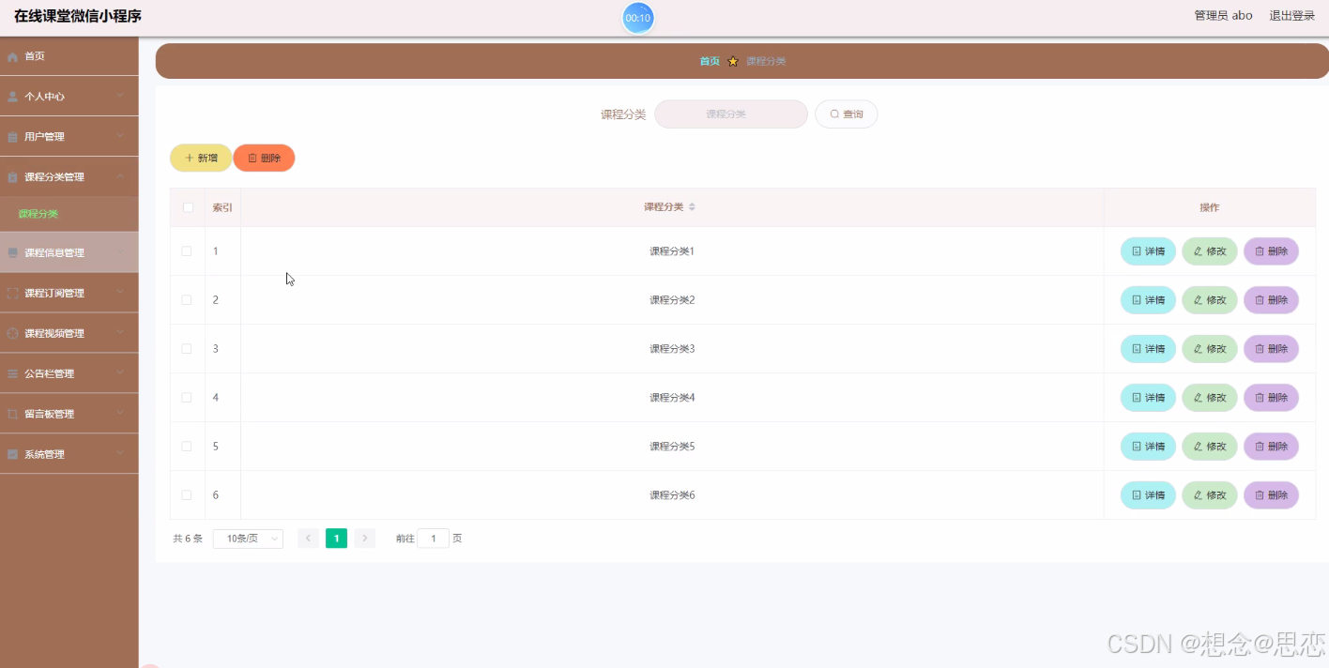Viewport: 1329px width, 668px height.
Task: Click the icon beside 课程分类管理
Action: click(12, 177)
